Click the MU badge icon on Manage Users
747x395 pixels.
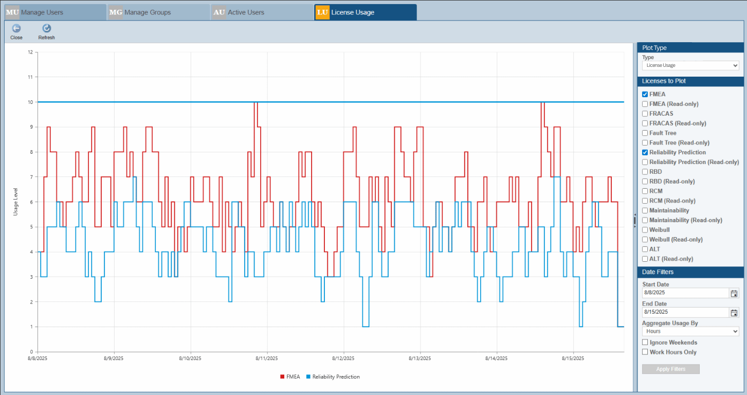pyautogui.click(x=12, y=12)
